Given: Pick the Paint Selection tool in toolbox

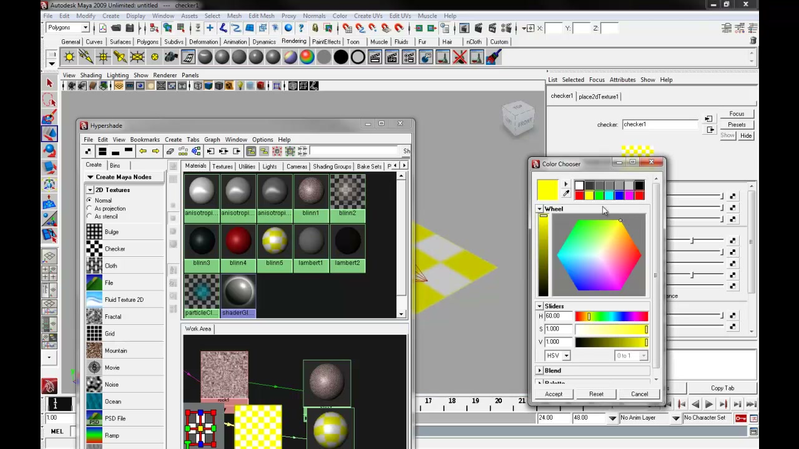Looking at the screenshot, I should pos(49,117).
